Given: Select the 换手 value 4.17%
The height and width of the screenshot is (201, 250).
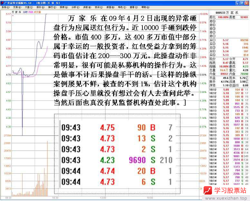Looking at the screenshot, I should click(x=225, y=82).
